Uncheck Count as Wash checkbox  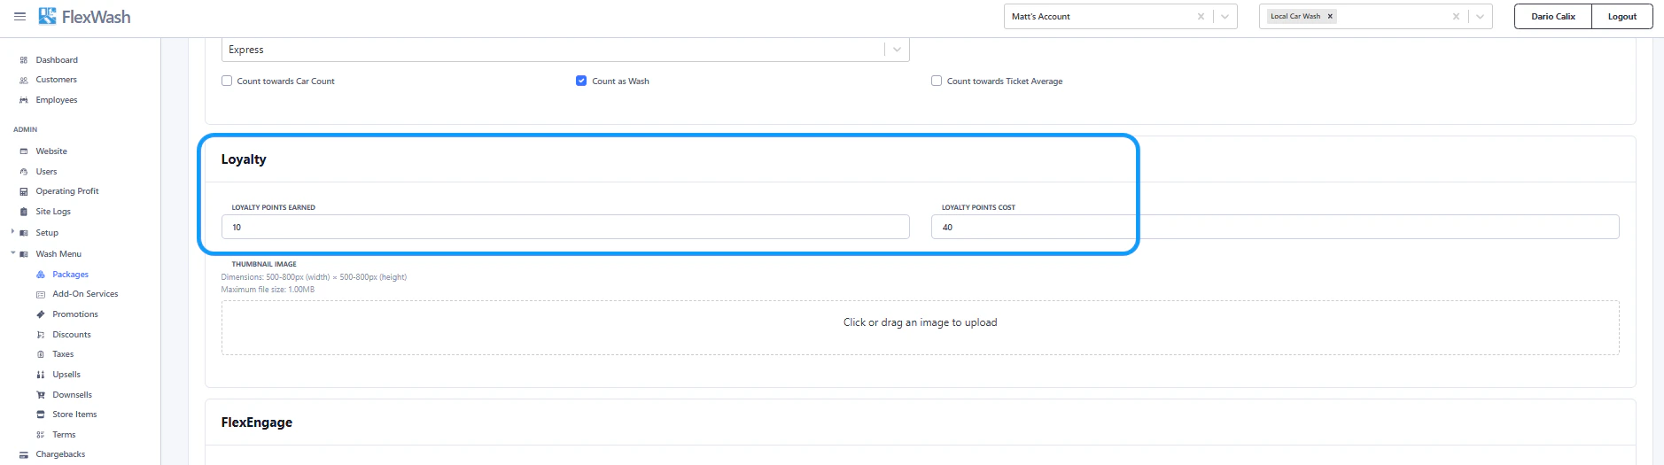tap(581, 81)
